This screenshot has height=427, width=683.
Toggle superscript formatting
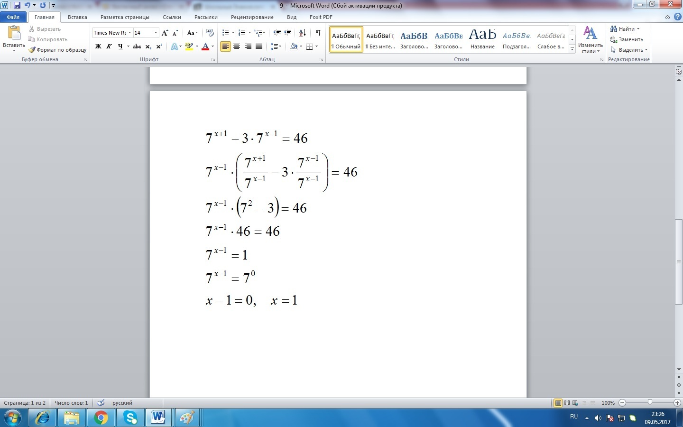click(159, 46)
